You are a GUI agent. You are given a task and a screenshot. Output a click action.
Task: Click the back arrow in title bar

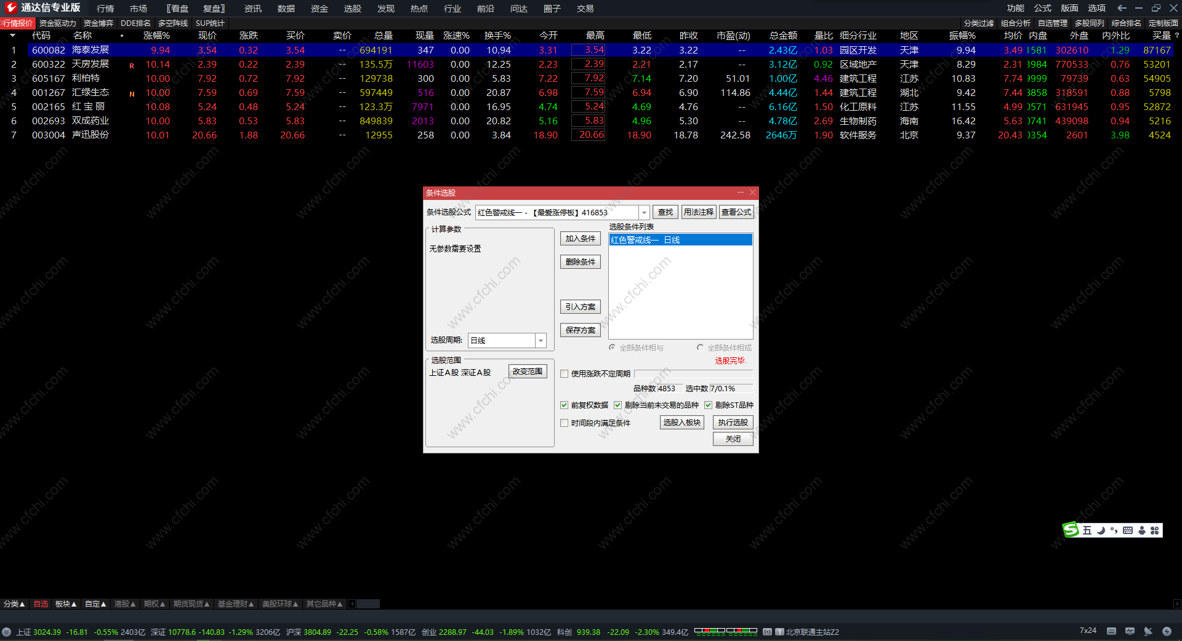pos(1122,8)
